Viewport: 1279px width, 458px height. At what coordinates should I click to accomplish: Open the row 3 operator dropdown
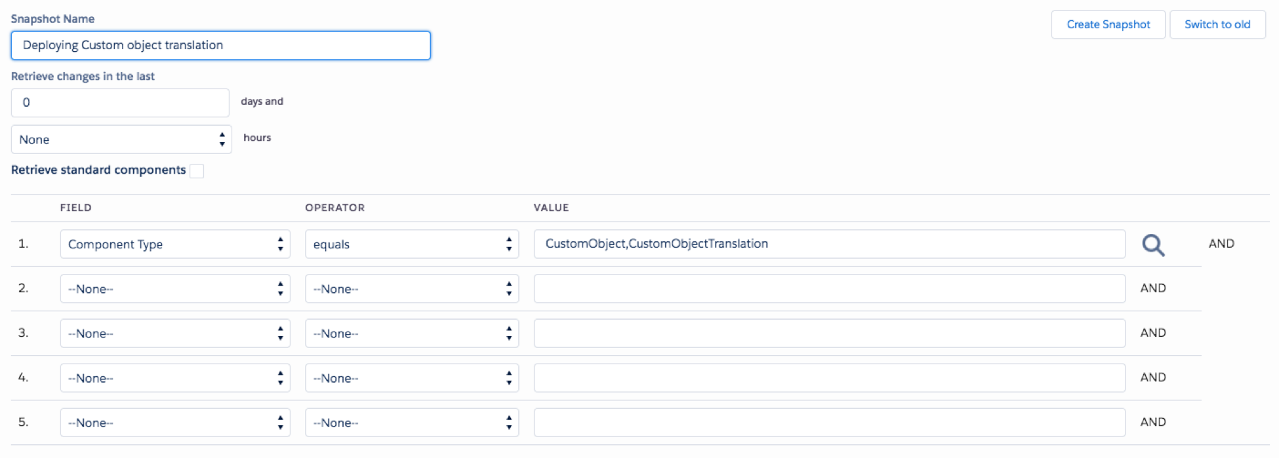tap(411, 334)
